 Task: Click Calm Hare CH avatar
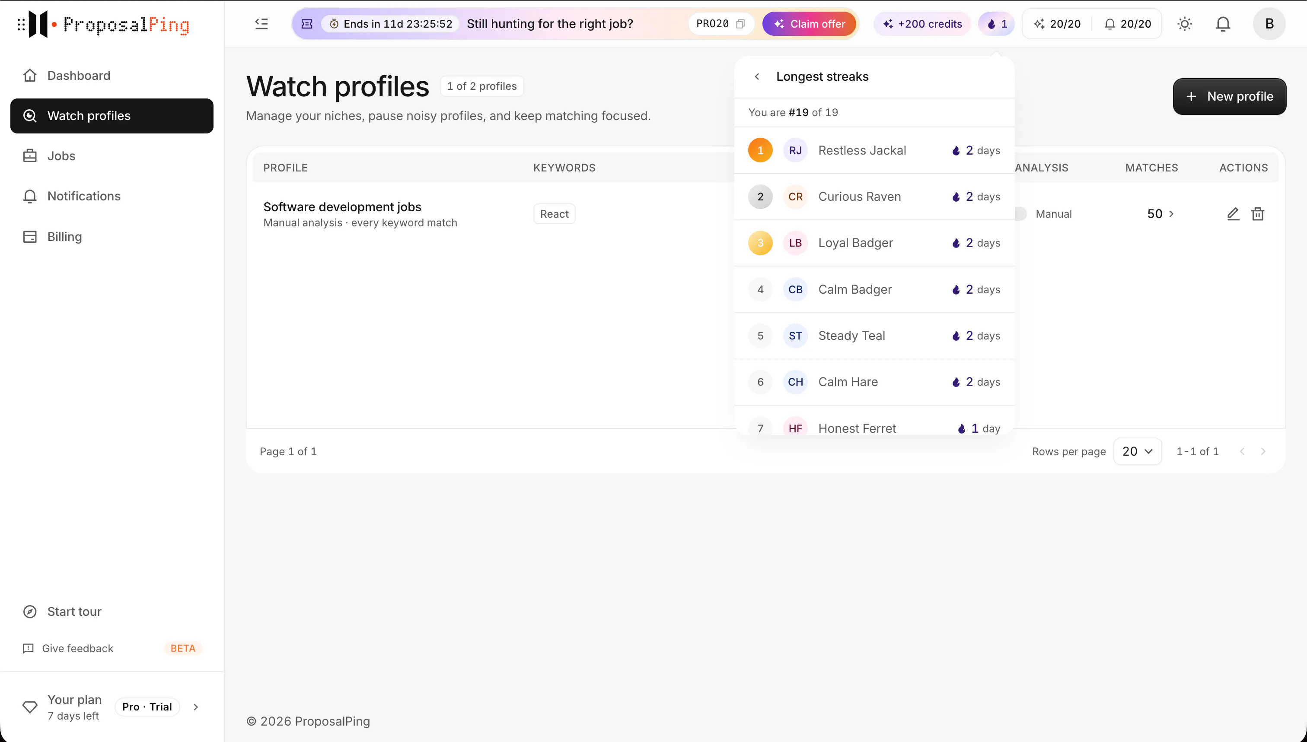coord(795,382)
